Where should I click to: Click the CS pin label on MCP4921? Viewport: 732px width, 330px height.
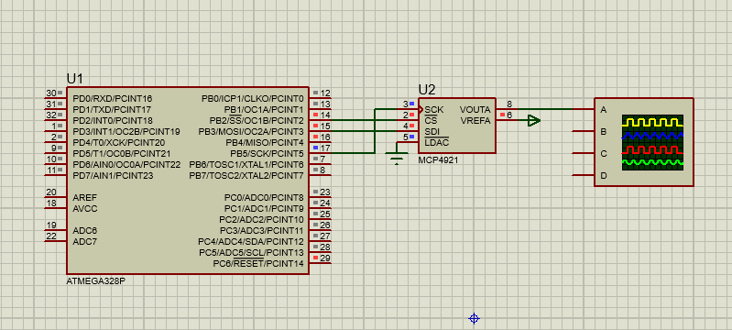coord(431,121)
